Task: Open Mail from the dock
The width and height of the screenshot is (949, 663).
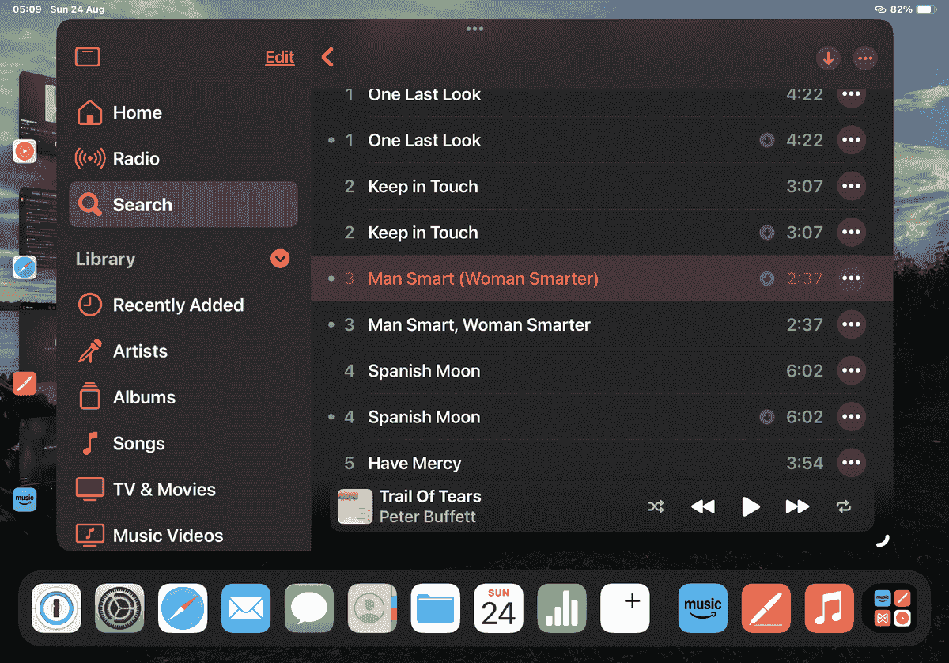Action: (246, 608)
